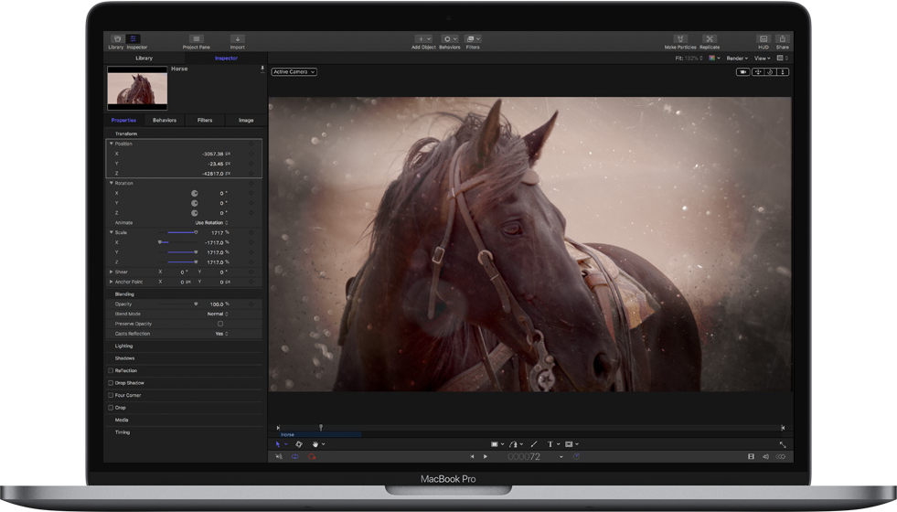This screenshot has width=897, height=512.
Task: Open the Project Pane
Action: point(196,39)
